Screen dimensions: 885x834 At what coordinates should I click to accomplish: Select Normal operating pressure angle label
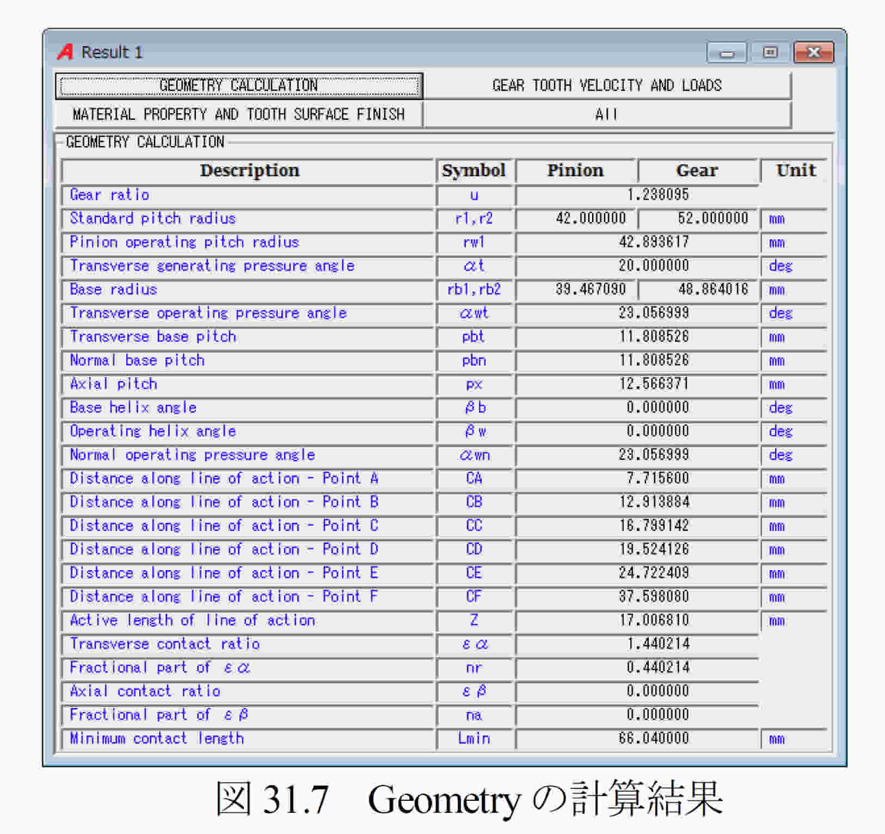click(x=193, y=455)
